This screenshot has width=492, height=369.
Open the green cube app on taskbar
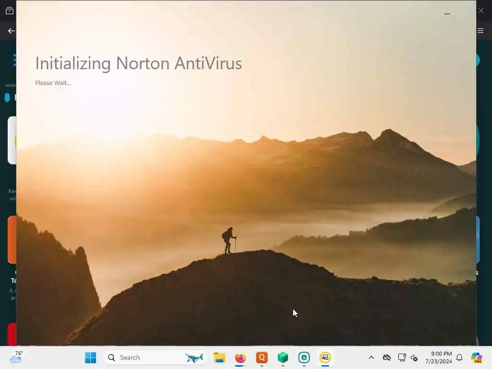(x=283, y=357)
